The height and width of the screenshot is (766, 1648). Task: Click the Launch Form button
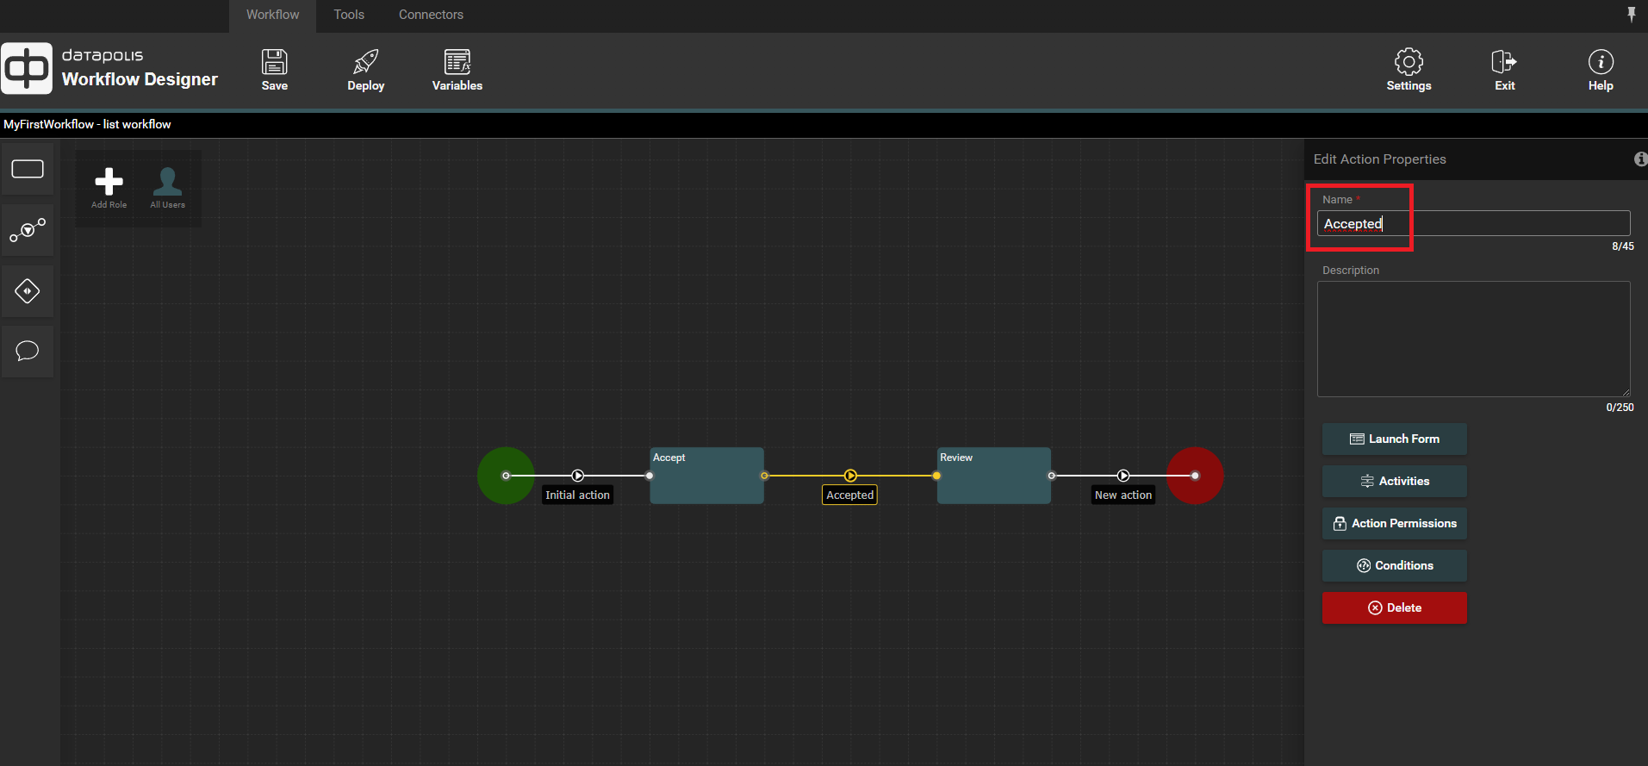(x=1394, y=439)
